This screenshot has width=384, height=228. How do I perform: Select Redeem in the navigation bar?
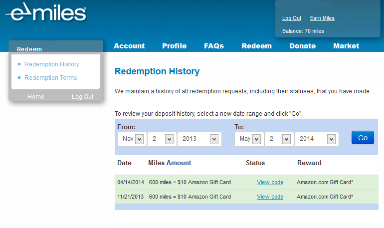click(x=256, y=46)
